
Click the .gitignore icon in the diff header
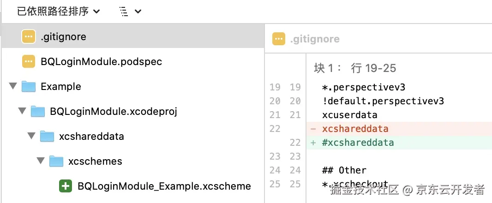[279, 39]
